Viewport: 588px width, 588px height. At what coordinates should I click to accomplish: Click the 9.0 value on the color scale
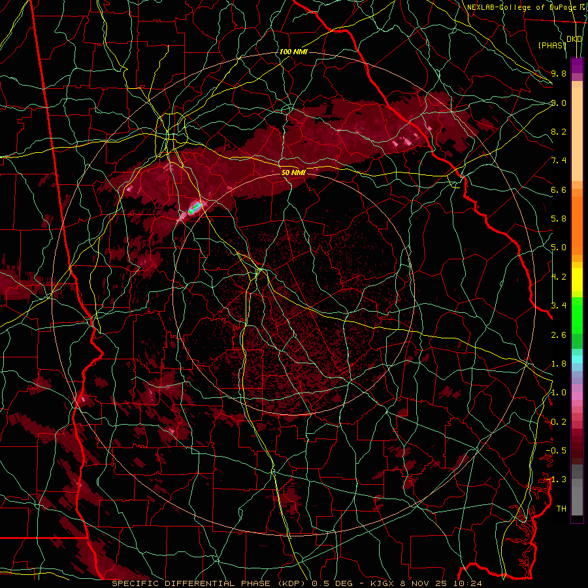click(559, 103)
